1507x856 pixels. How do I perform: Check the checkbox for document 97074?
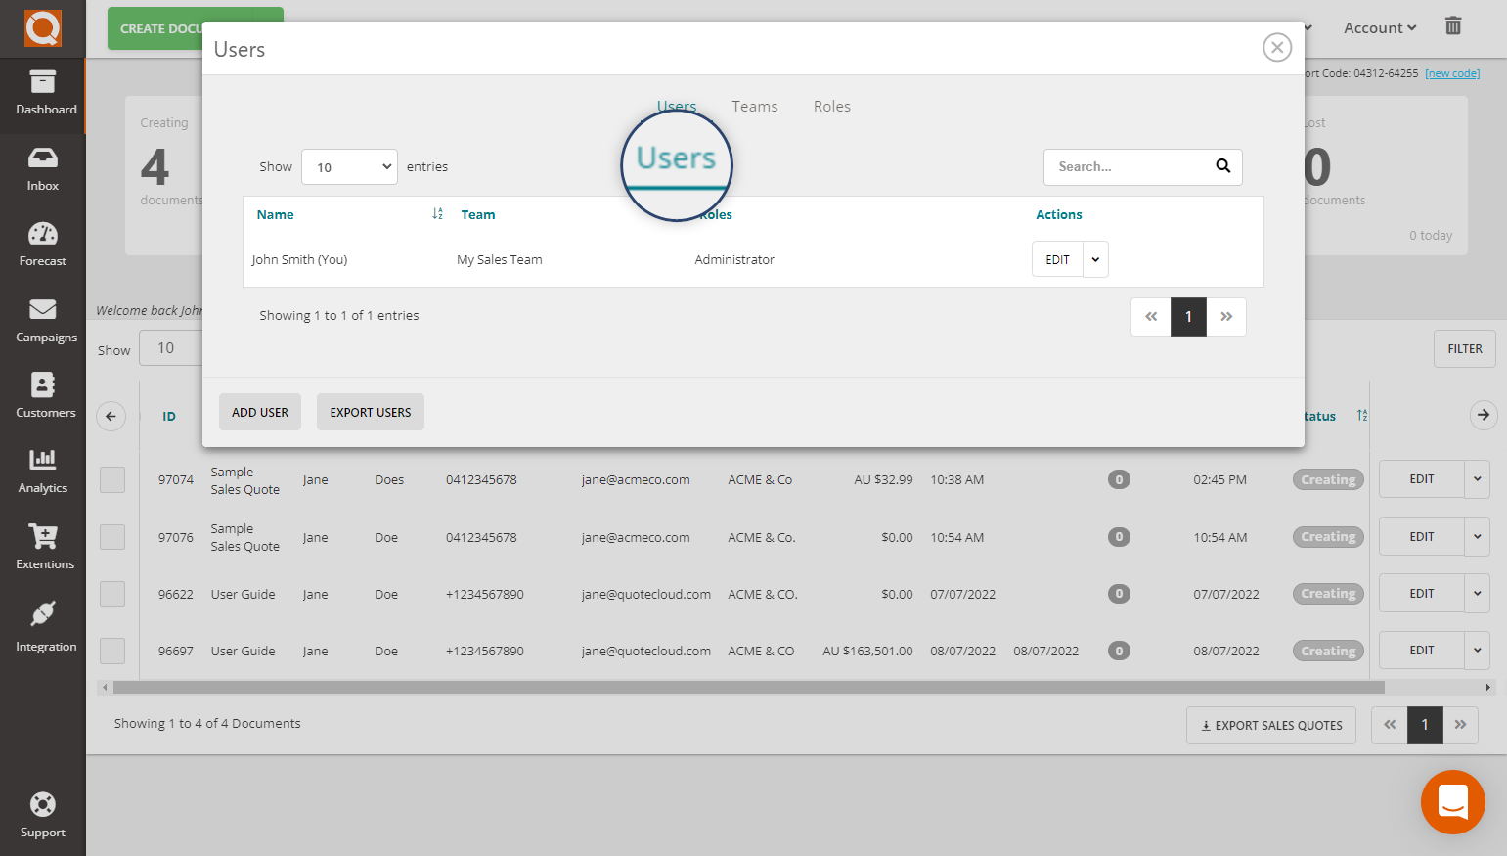[x=112, y=479]
